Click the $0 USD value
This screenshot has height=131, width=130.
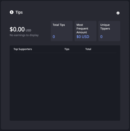(x=83, y=37)
